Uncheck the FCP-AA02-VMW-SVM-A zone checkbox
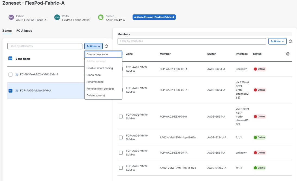Screen dimensions: 297x181 pyautogui.click(x=10, y=91)
